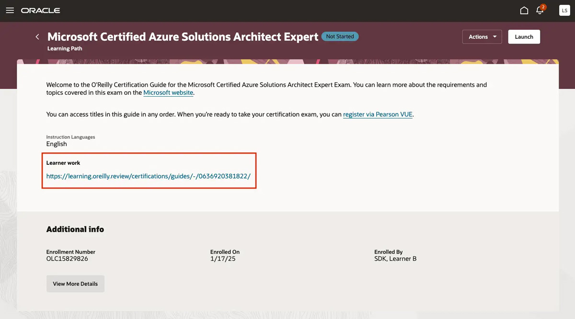Select enrollment number OLC15829826
The width and height of the screenshot is (575, 319).
pos(67,259)
